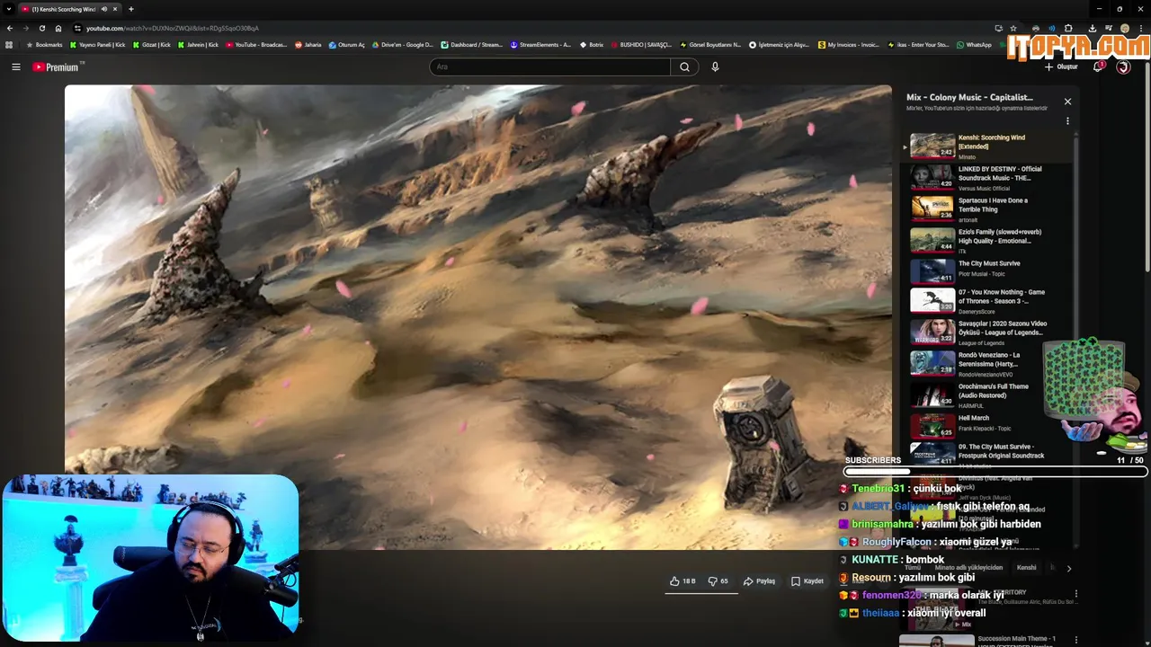
Task: Mute the tab with speaker icon
Action: 104,9
